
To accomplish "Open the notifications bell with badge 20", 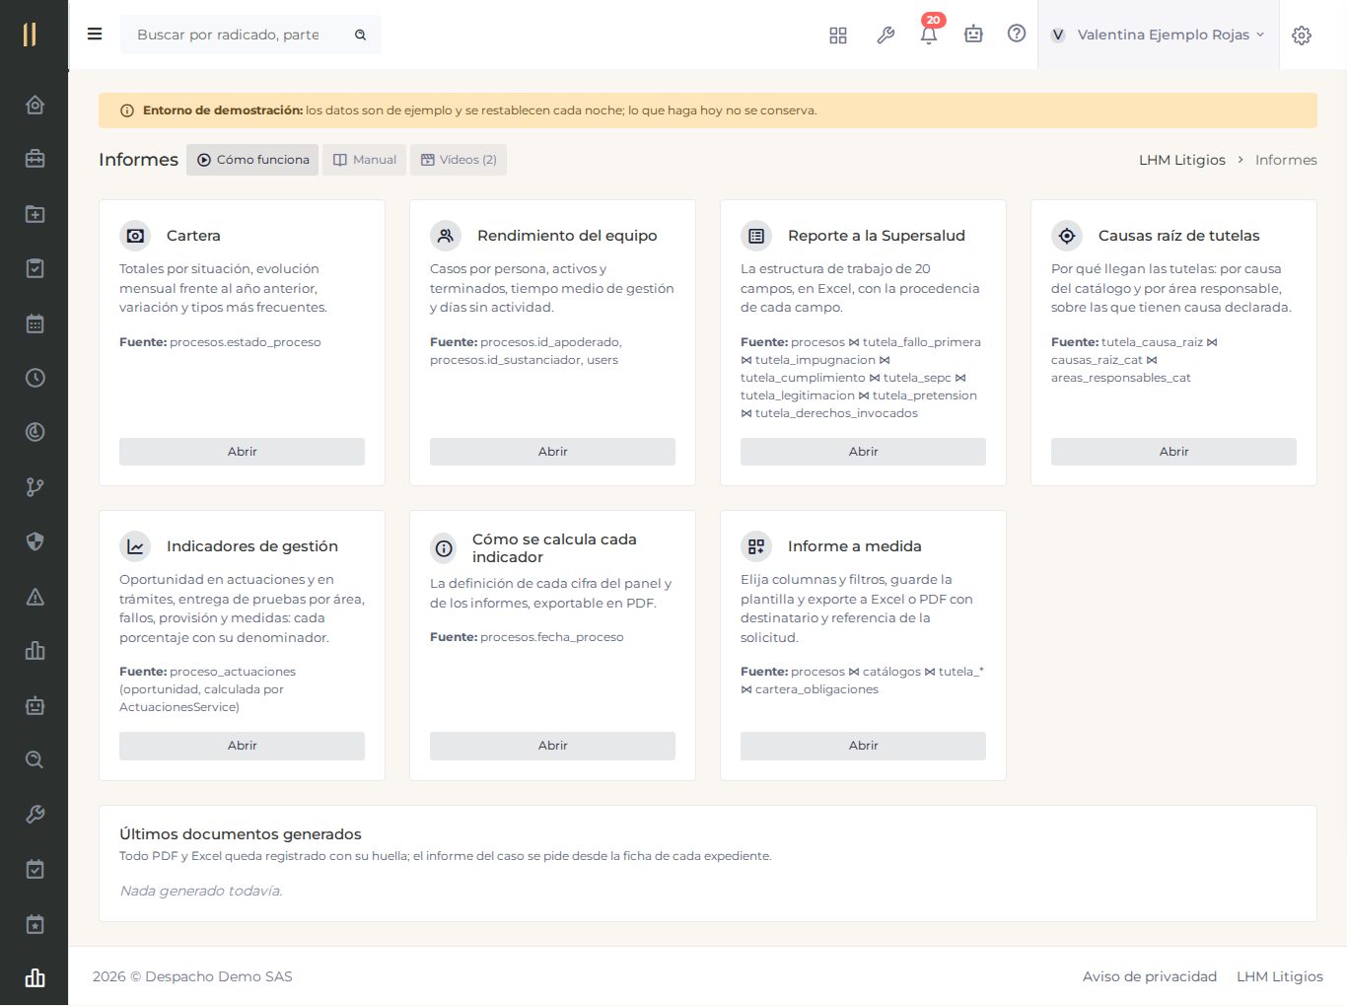I will pyautogui.click(x=929, y=34).
